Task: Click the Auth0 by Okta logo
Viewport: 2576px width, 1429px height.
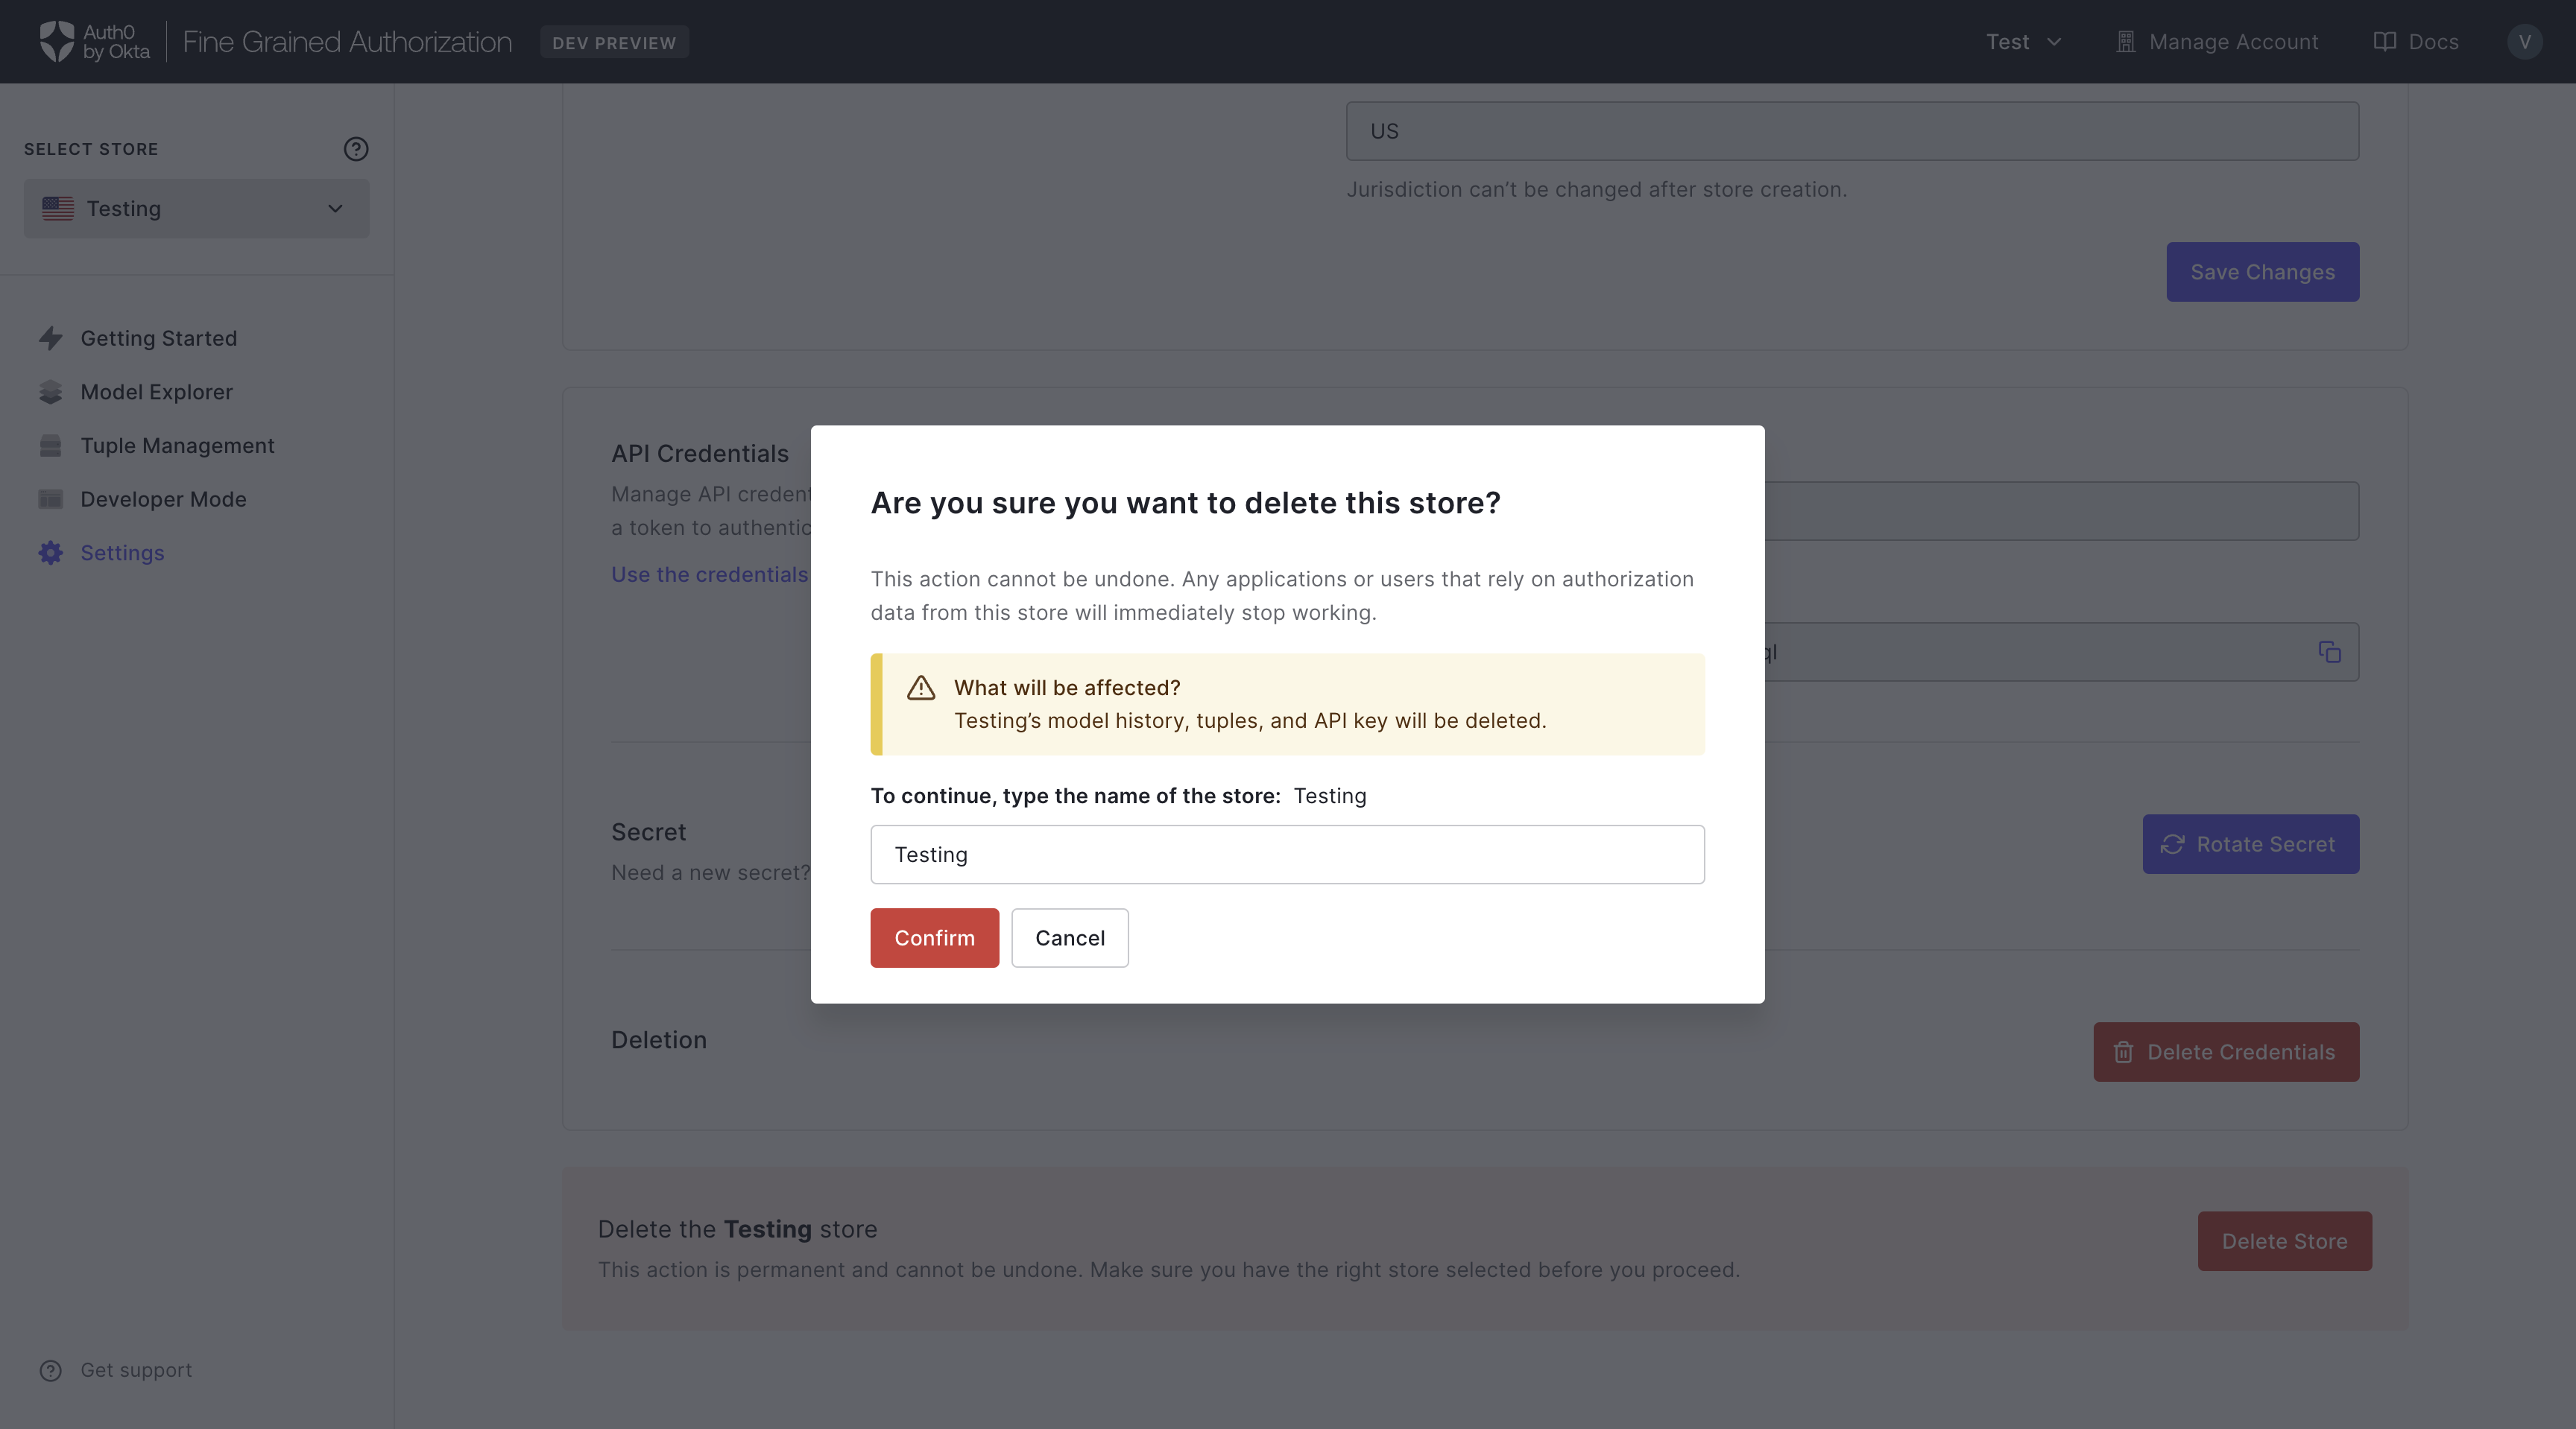Action: (x=94, y=41)
